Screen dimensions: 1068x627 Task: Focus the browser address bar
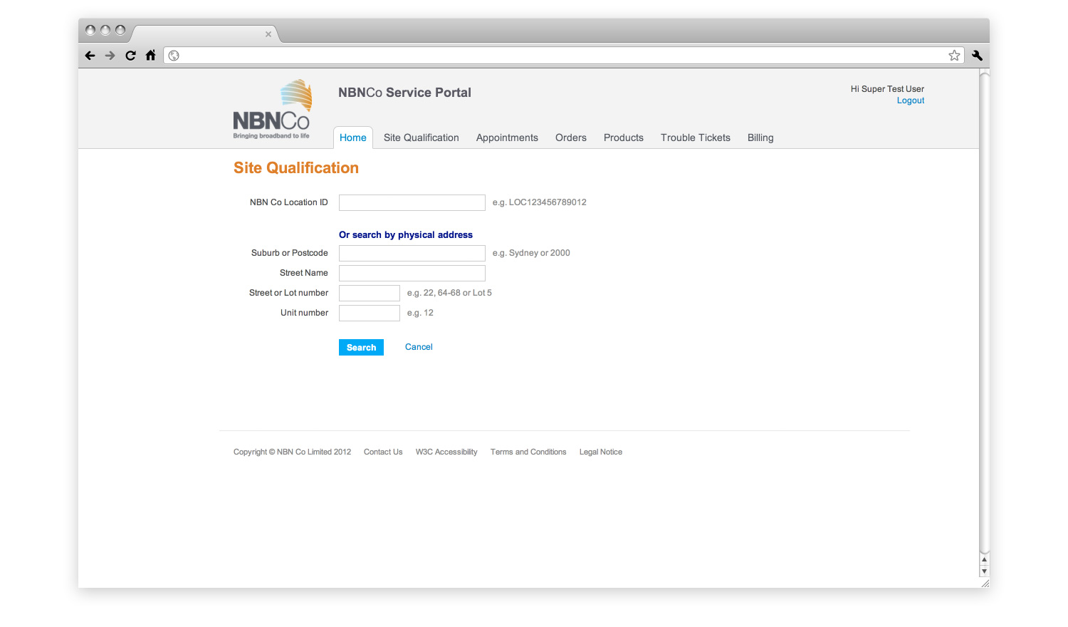coord(563,56)
